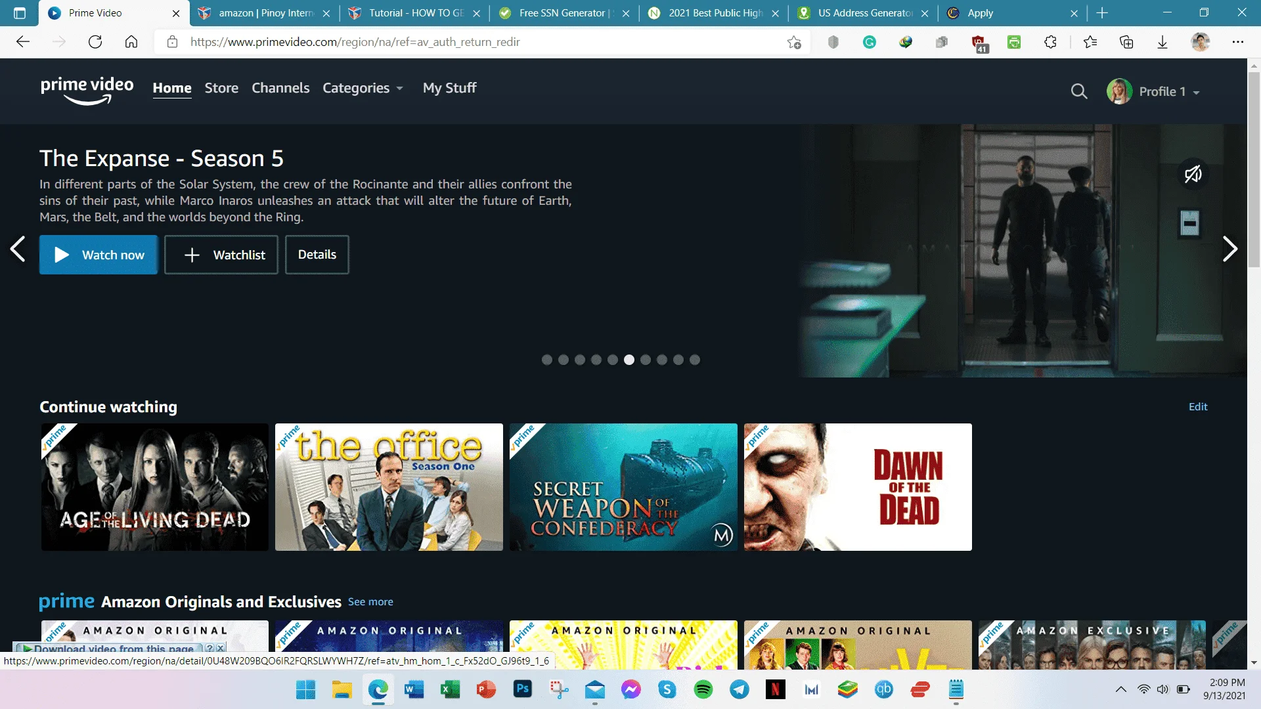This screenshot has height=709, width=1261.
Task: Switch to the Apply tab
Action: (1013, 13)
